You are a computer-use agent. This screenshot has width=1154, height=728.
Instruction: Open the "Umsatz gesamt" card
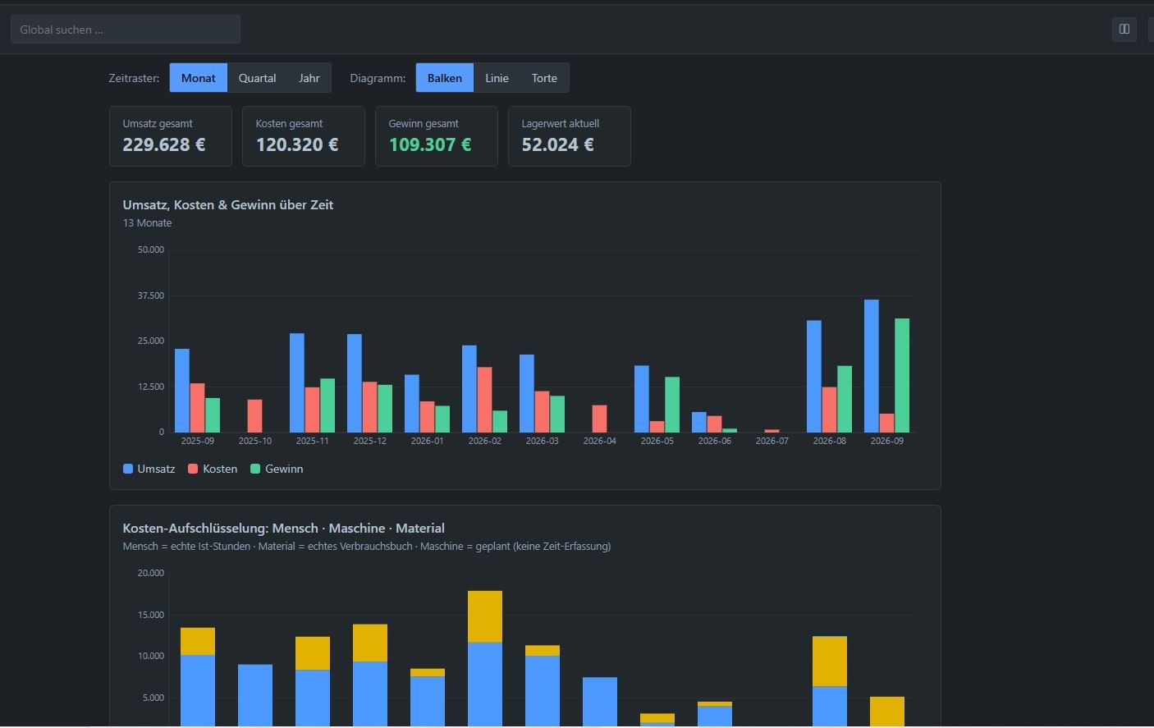(x=171, y=136)
